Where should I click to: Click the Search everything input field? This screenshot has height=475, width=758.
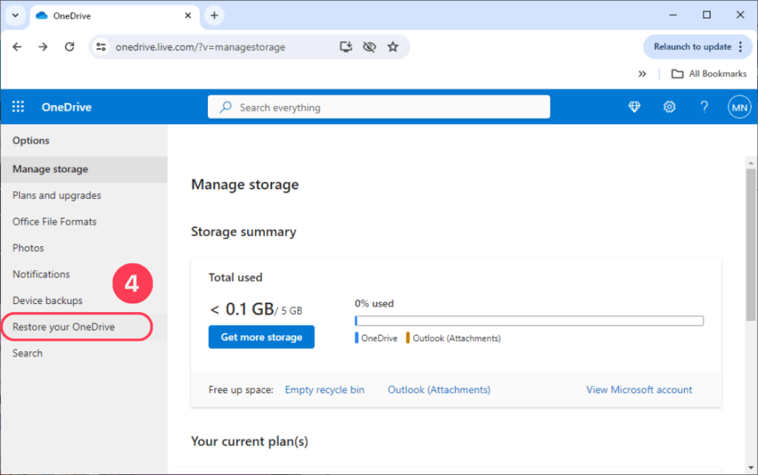pos(379,107)
